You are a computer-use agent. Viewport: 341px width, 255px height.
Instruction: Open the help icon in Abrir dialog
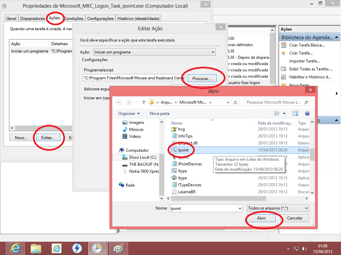click(307, 114)
